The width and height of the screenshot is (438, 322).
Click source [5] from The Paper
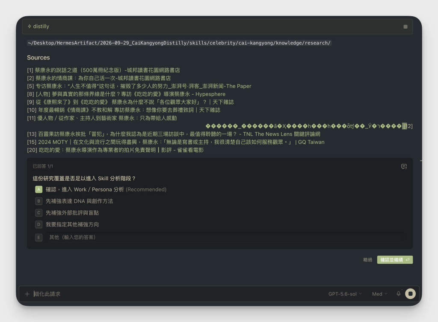(x=139, y=86)
